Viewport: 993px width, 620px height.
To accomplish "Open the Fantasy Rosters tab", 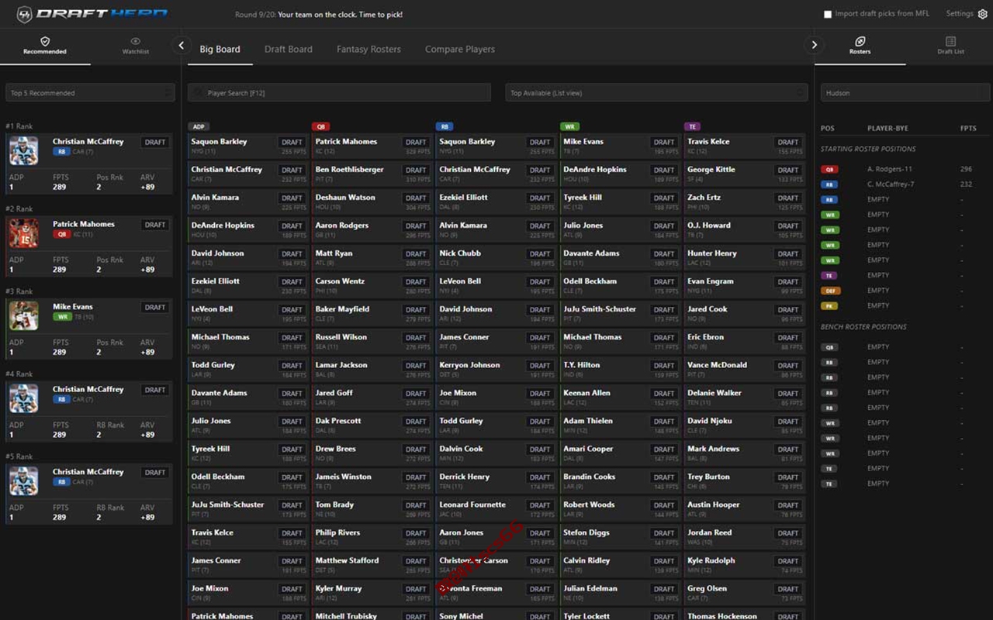I will point(368,49).
